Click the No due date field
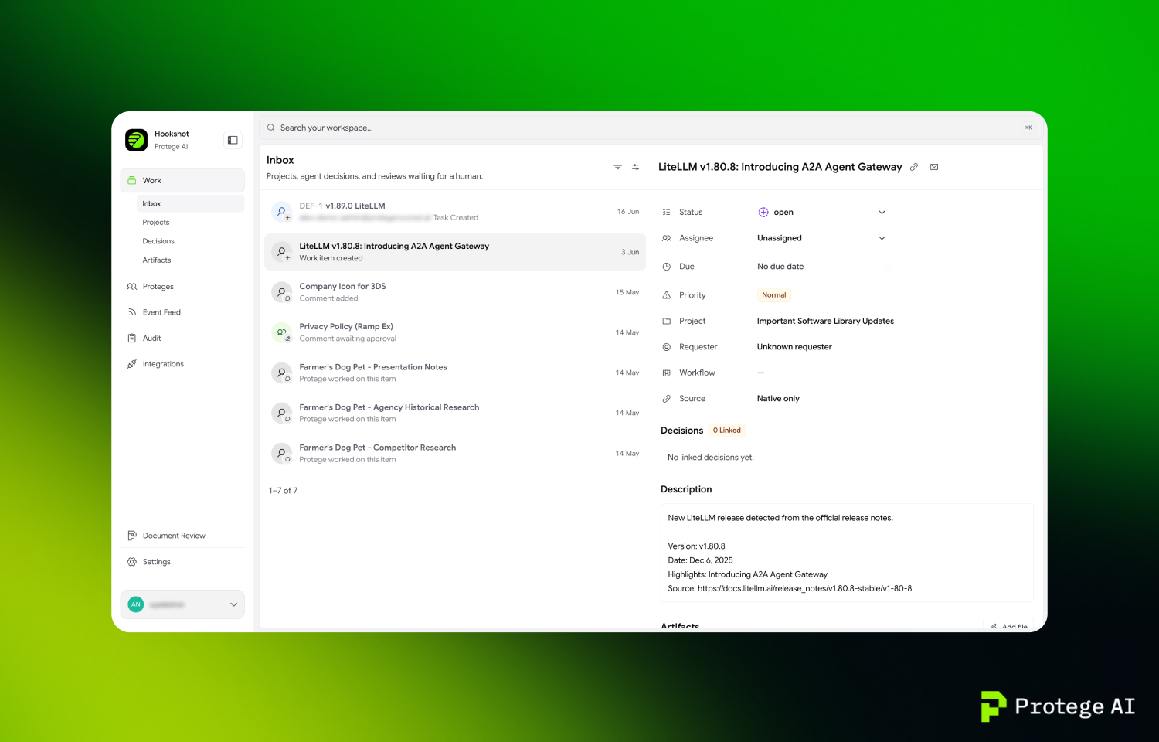Viewport: 1159px width, 742px height. click(x=780, y=267)
